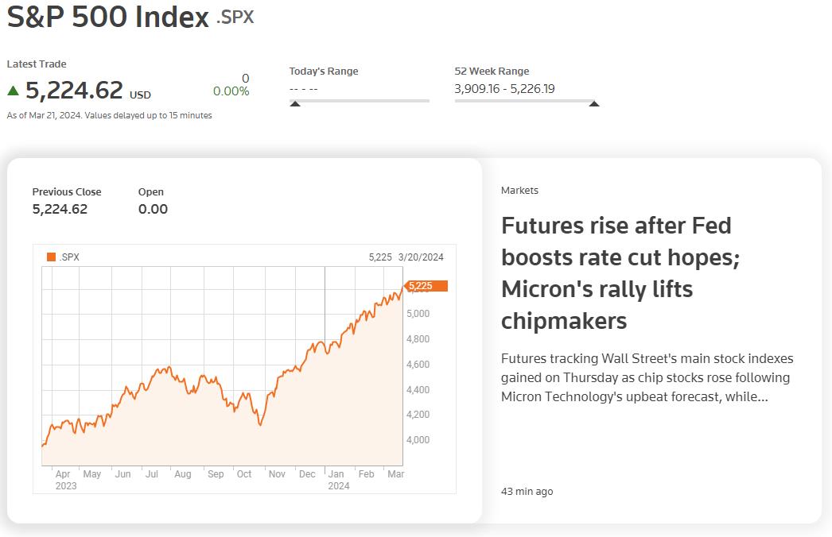Click the Jan 2024 label on chart axis

(338, 480)
